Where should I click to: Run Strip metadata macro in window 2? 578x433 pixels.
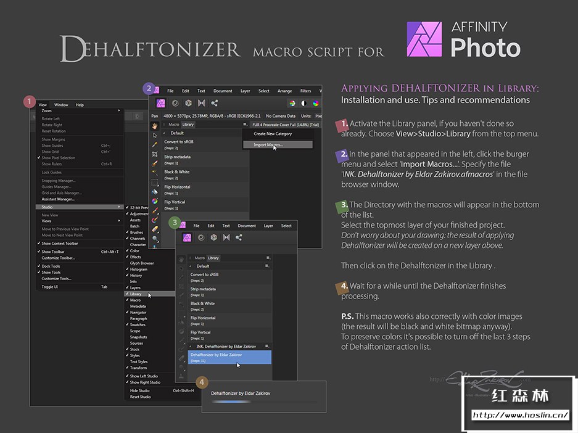[x=205, y=160]
